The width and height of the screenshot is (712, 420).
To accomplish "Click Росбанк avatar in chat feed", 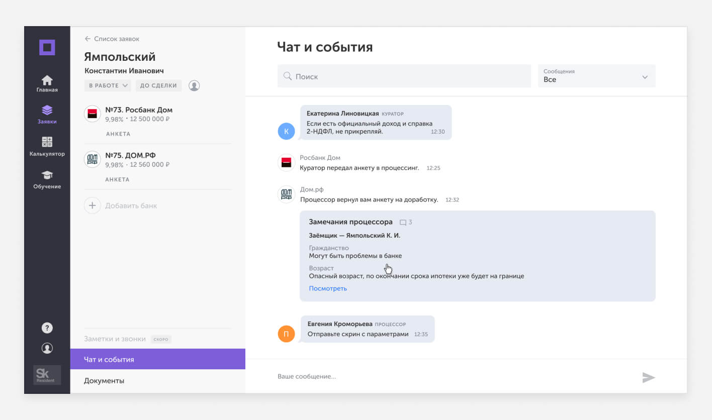I will tap(286, 162).
